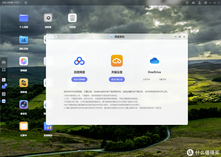Viewport: 221px width, 157px height.
Task: Open the transfer arrows icon in top bar
Action: tap(187, 3)
